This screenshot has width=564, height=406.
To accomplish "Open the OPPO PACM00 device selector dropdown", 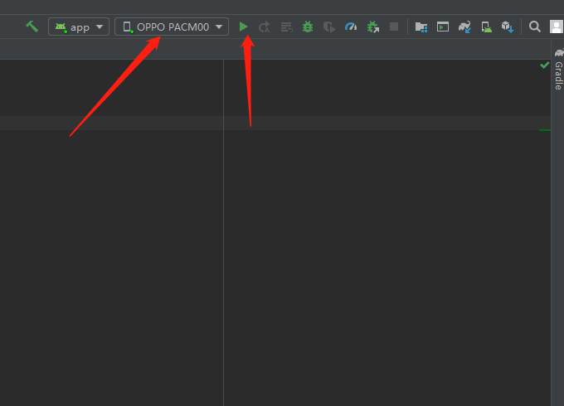I will (x=172, y=27).
